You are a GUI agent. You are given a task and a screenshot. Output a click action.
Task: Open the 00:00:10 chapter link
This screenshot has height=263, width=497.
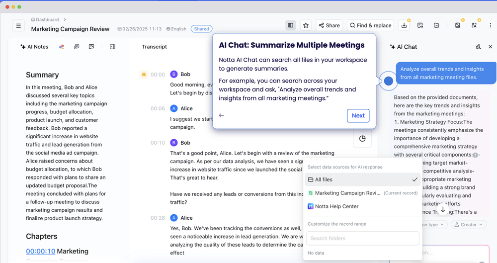tap(41, 251)
